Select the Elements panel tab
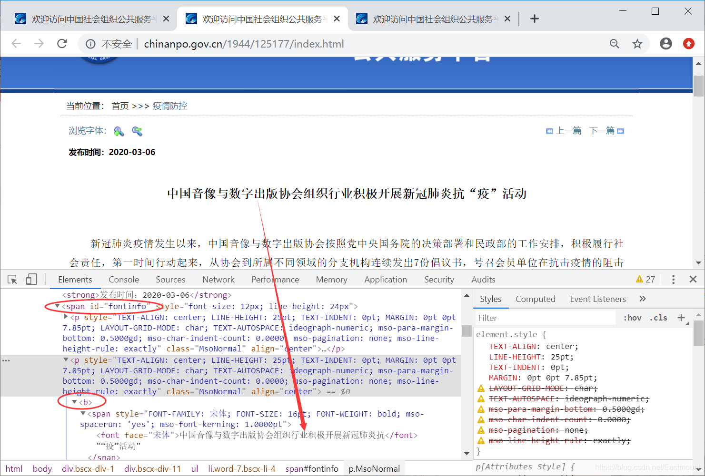 click(x=75, y=280)
